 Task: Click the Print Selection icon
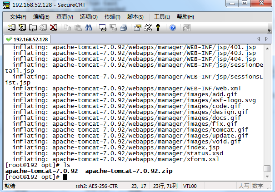(x=113, y=28)
